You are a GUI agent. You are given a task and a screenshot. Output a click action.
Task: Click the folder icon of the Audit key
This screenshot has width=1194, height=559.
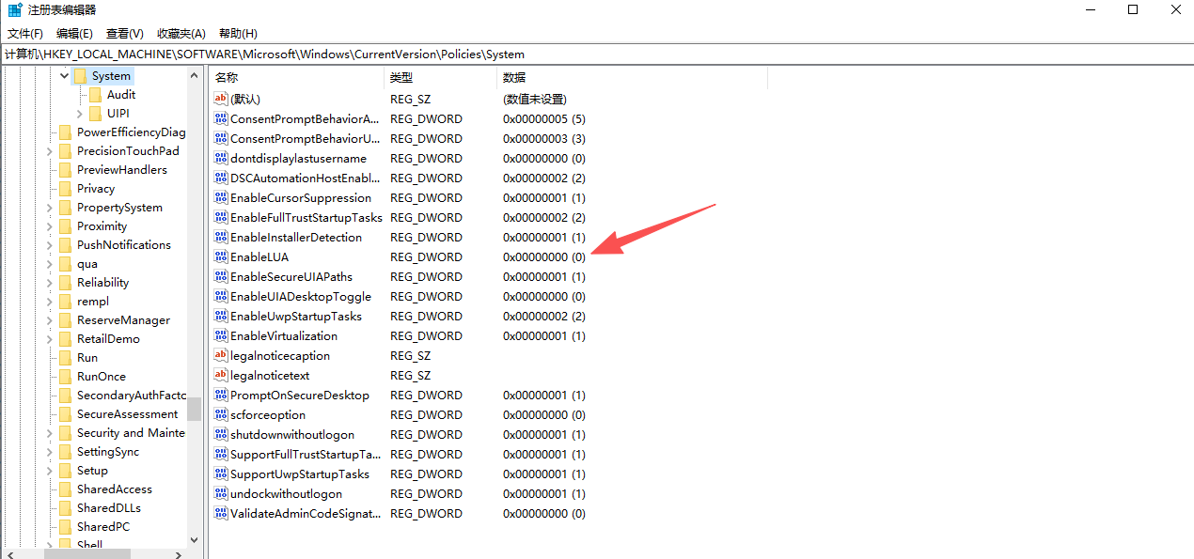[95, 95]
